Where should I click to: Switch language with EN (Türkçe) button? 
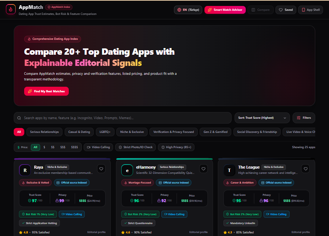coord(188,10)
